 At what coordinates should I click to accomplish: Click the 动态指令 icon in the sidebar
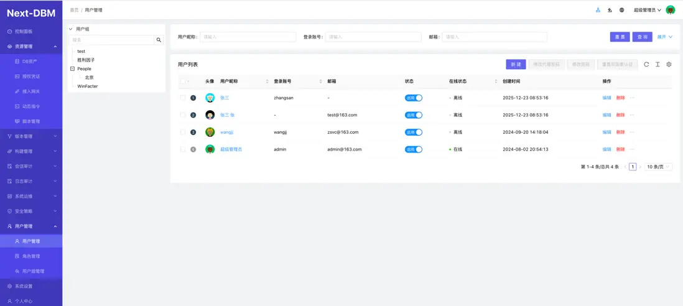17,106
